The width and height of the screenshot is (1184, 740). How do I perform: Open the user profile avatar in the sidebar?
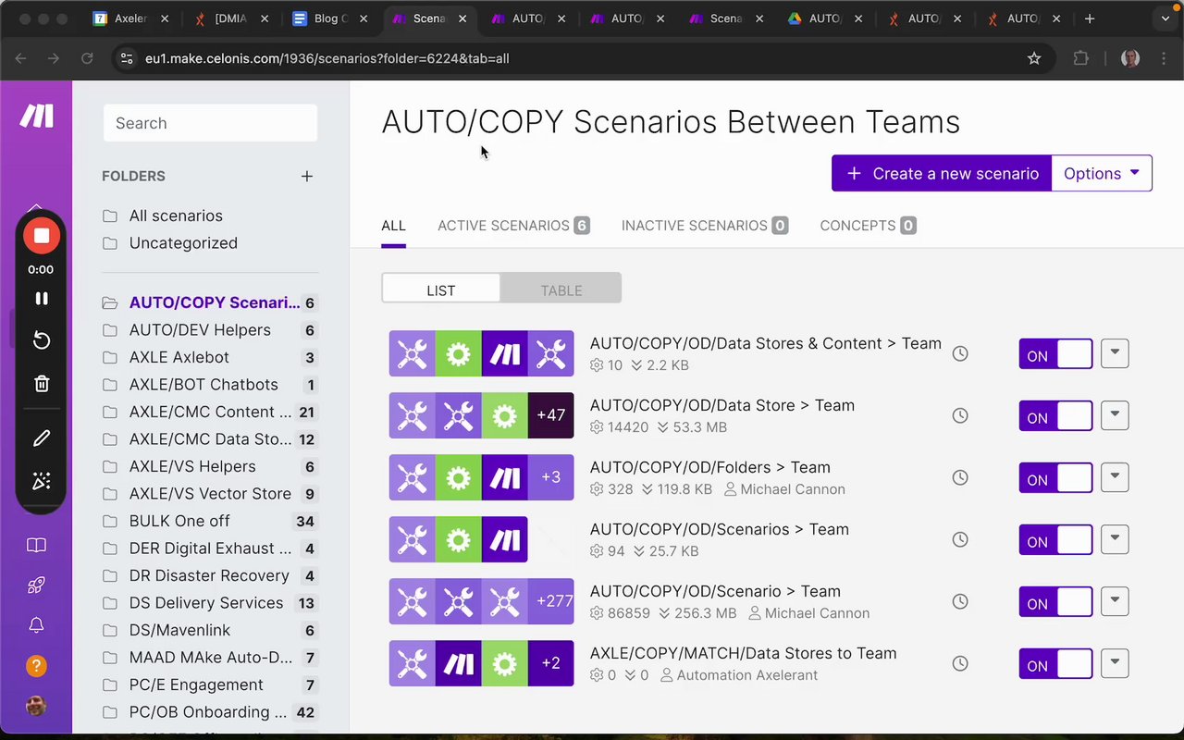(x=36, y=707)
